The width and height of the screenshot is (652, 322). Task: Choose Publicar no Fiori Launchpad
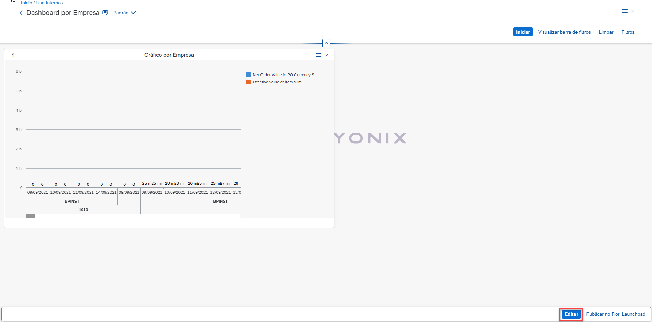pyautogui.click(x=616, y=314)
